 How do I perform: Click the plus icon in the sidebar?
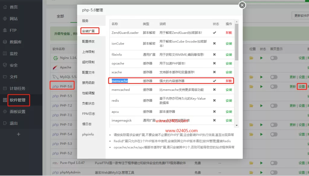tap(18, 134)
